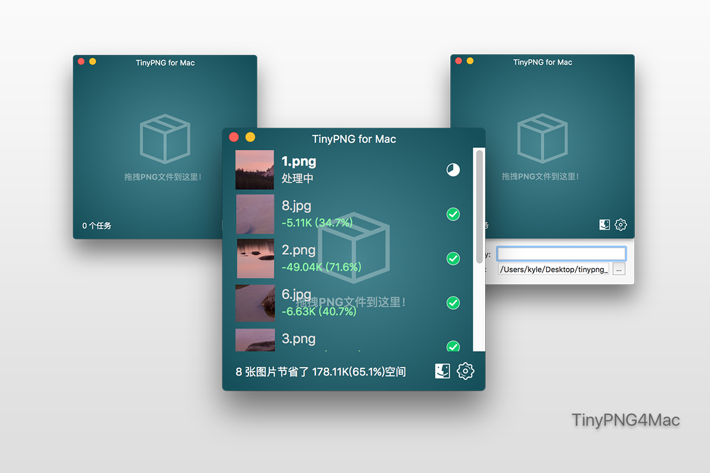This screenshot has height=473, width=710.
Task: Select the 3.png thumbnail
Action: [255, 340]
